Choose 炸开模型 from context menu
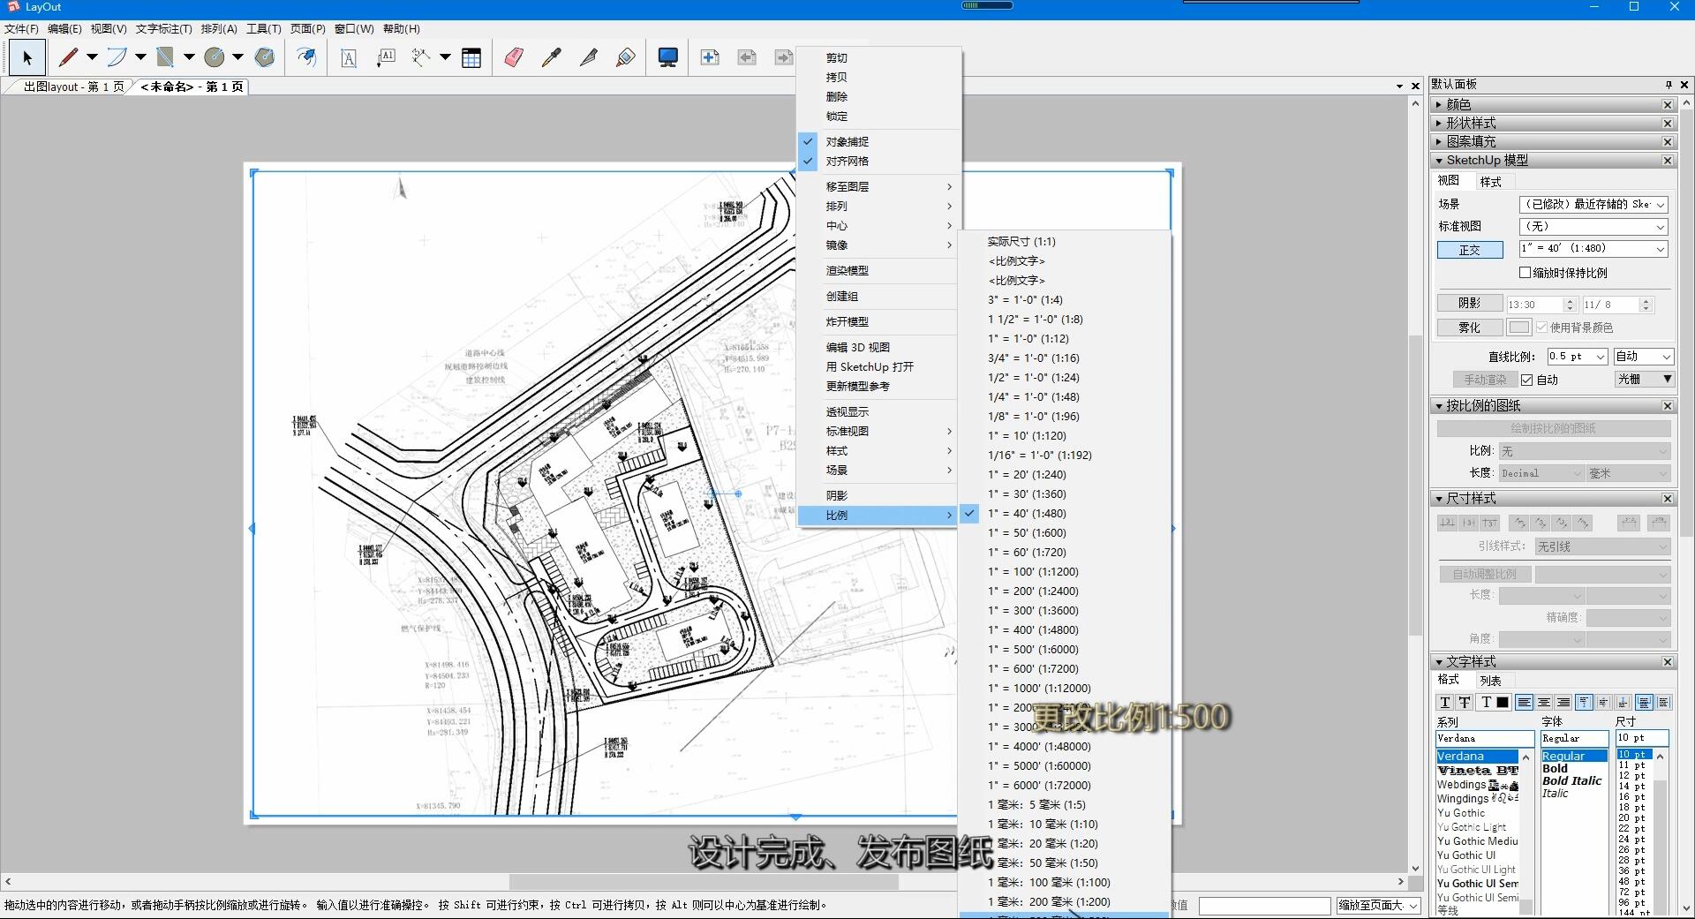Viewport: 1695px width, 919px height. 878,321
